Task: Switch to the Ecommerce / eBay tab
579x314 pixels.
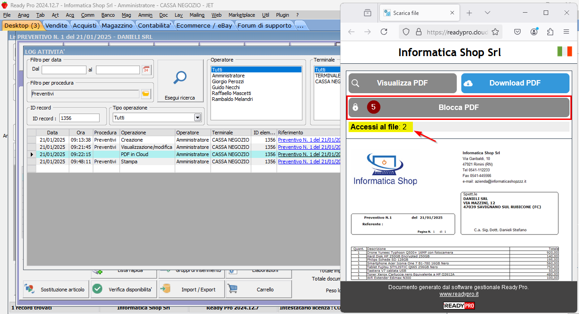Action: (204, 25)
